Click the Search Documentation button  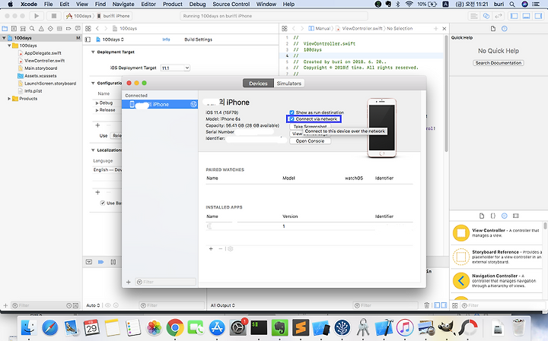(499, 63)
